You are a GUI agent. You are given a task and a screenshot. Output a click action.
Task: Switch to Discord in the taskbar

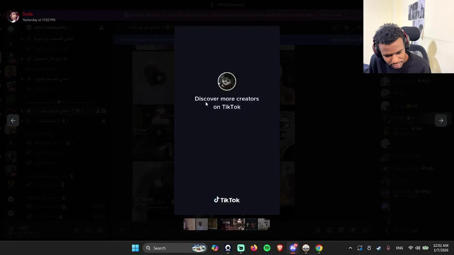tap(293, 248)
